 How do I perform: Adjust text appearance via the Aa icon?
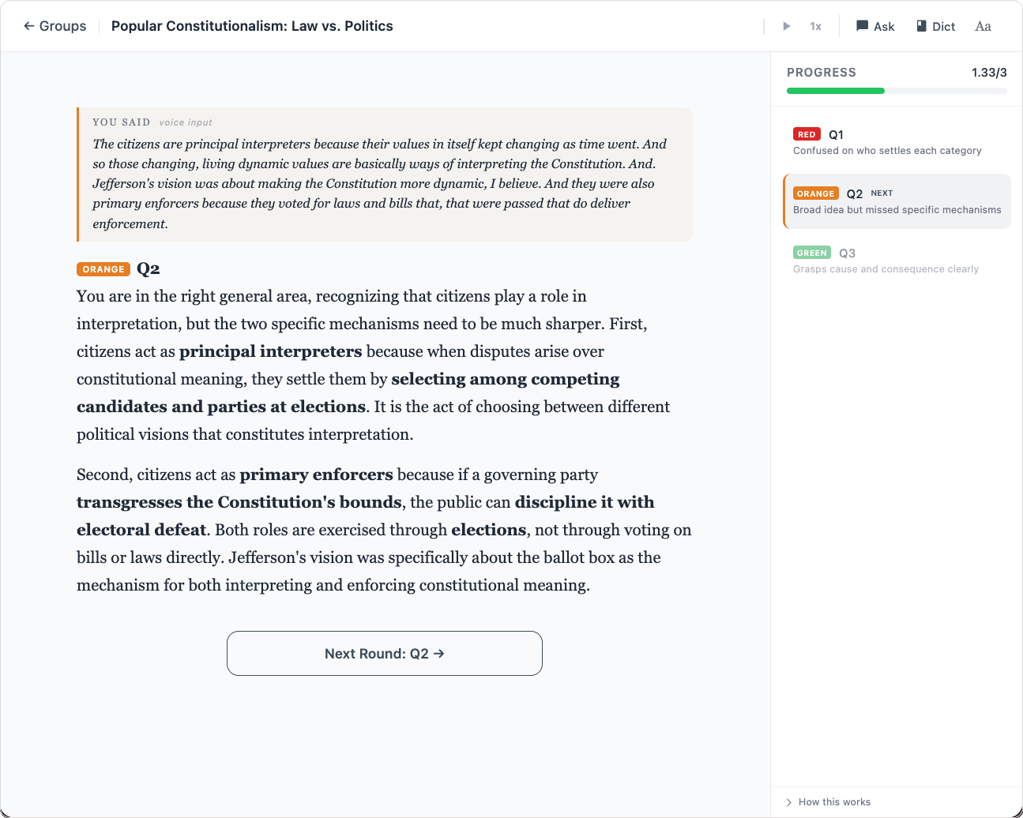click(983, 26)
